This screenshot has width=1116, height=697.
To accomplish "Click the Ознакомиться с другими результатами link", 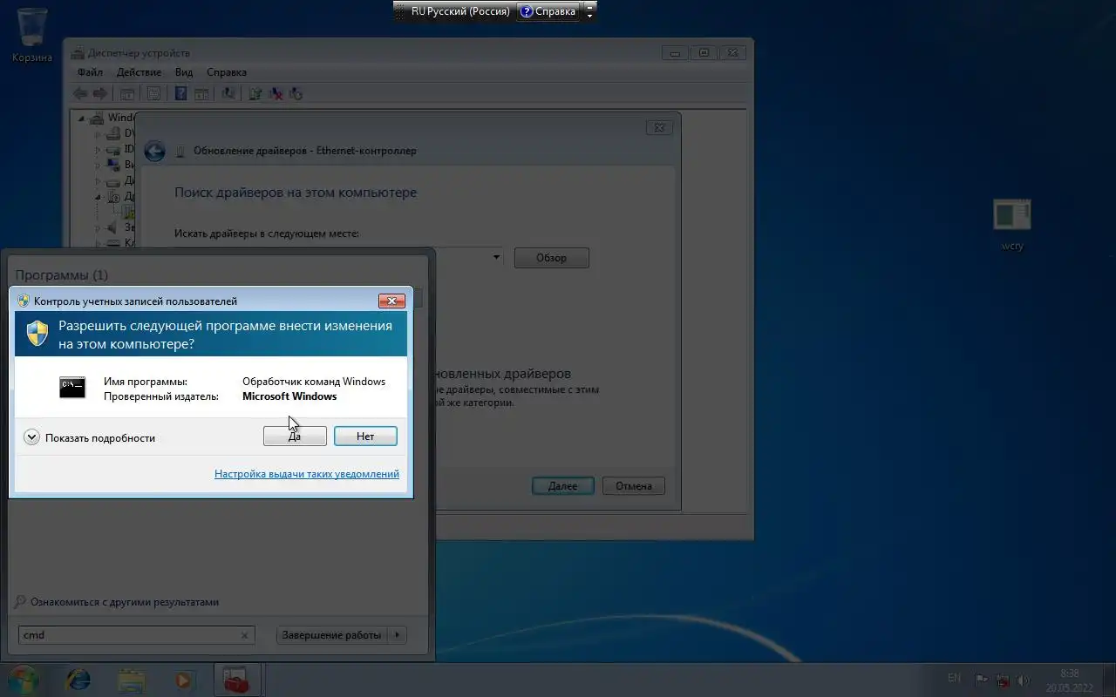I will pos(125,602).
